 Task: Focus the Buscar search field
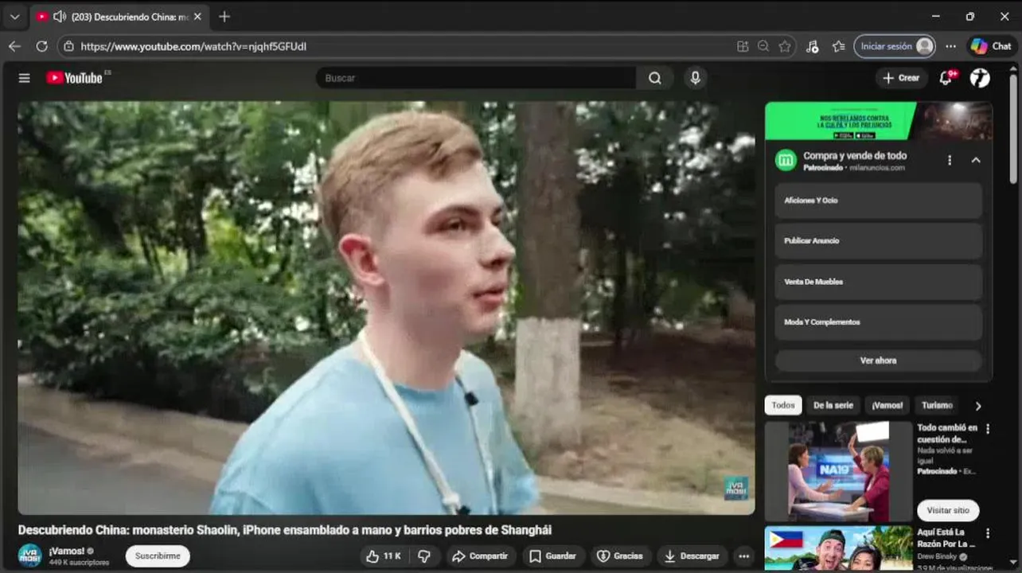click(x=476, y=78)
